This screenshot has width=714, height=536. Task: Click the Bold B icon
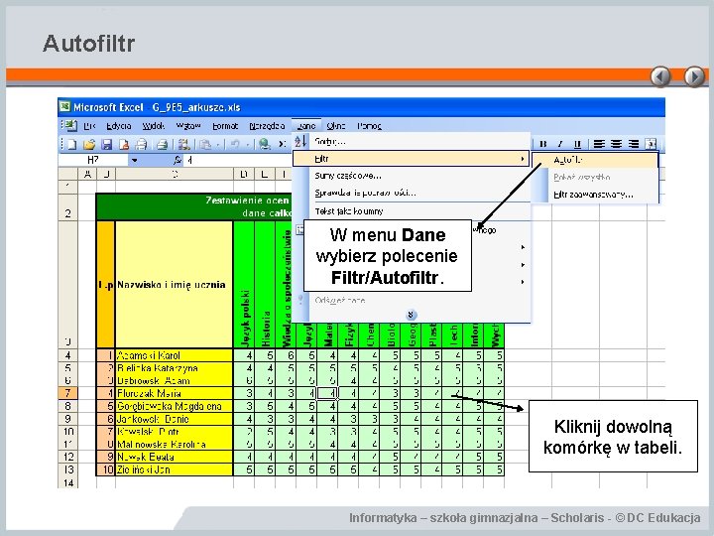(542, 144)
